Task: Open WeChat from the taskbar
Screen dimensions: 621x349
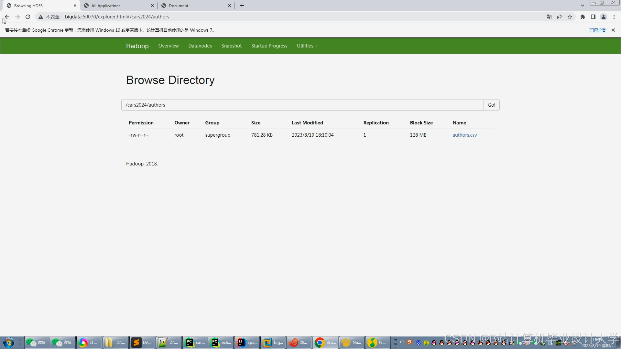Action: pyautogui.click(x=37, y=343)
